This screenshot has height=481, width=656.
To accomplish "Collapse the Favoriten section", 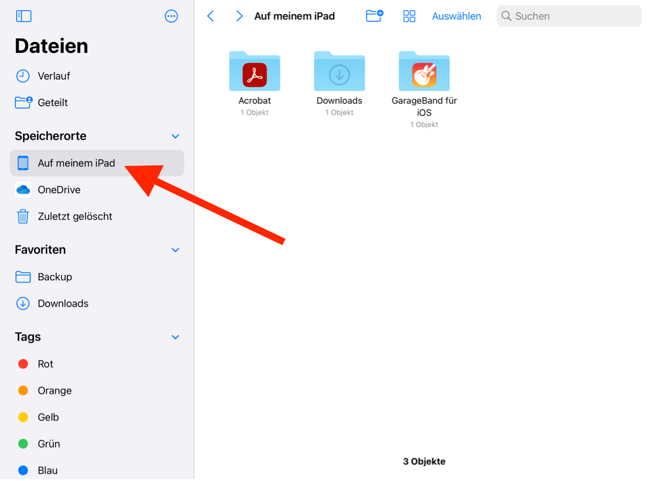I will (175, 250).
